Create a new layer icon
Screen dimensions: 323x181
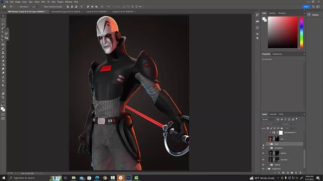coord(296,173)
